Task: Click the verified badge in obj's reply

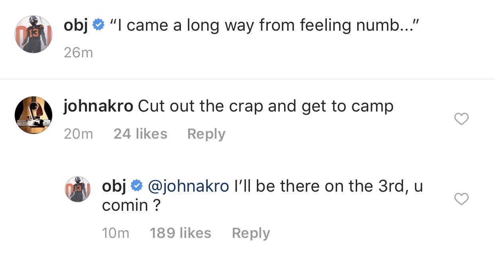Action: pyautogui.click(x=136, y=186)
